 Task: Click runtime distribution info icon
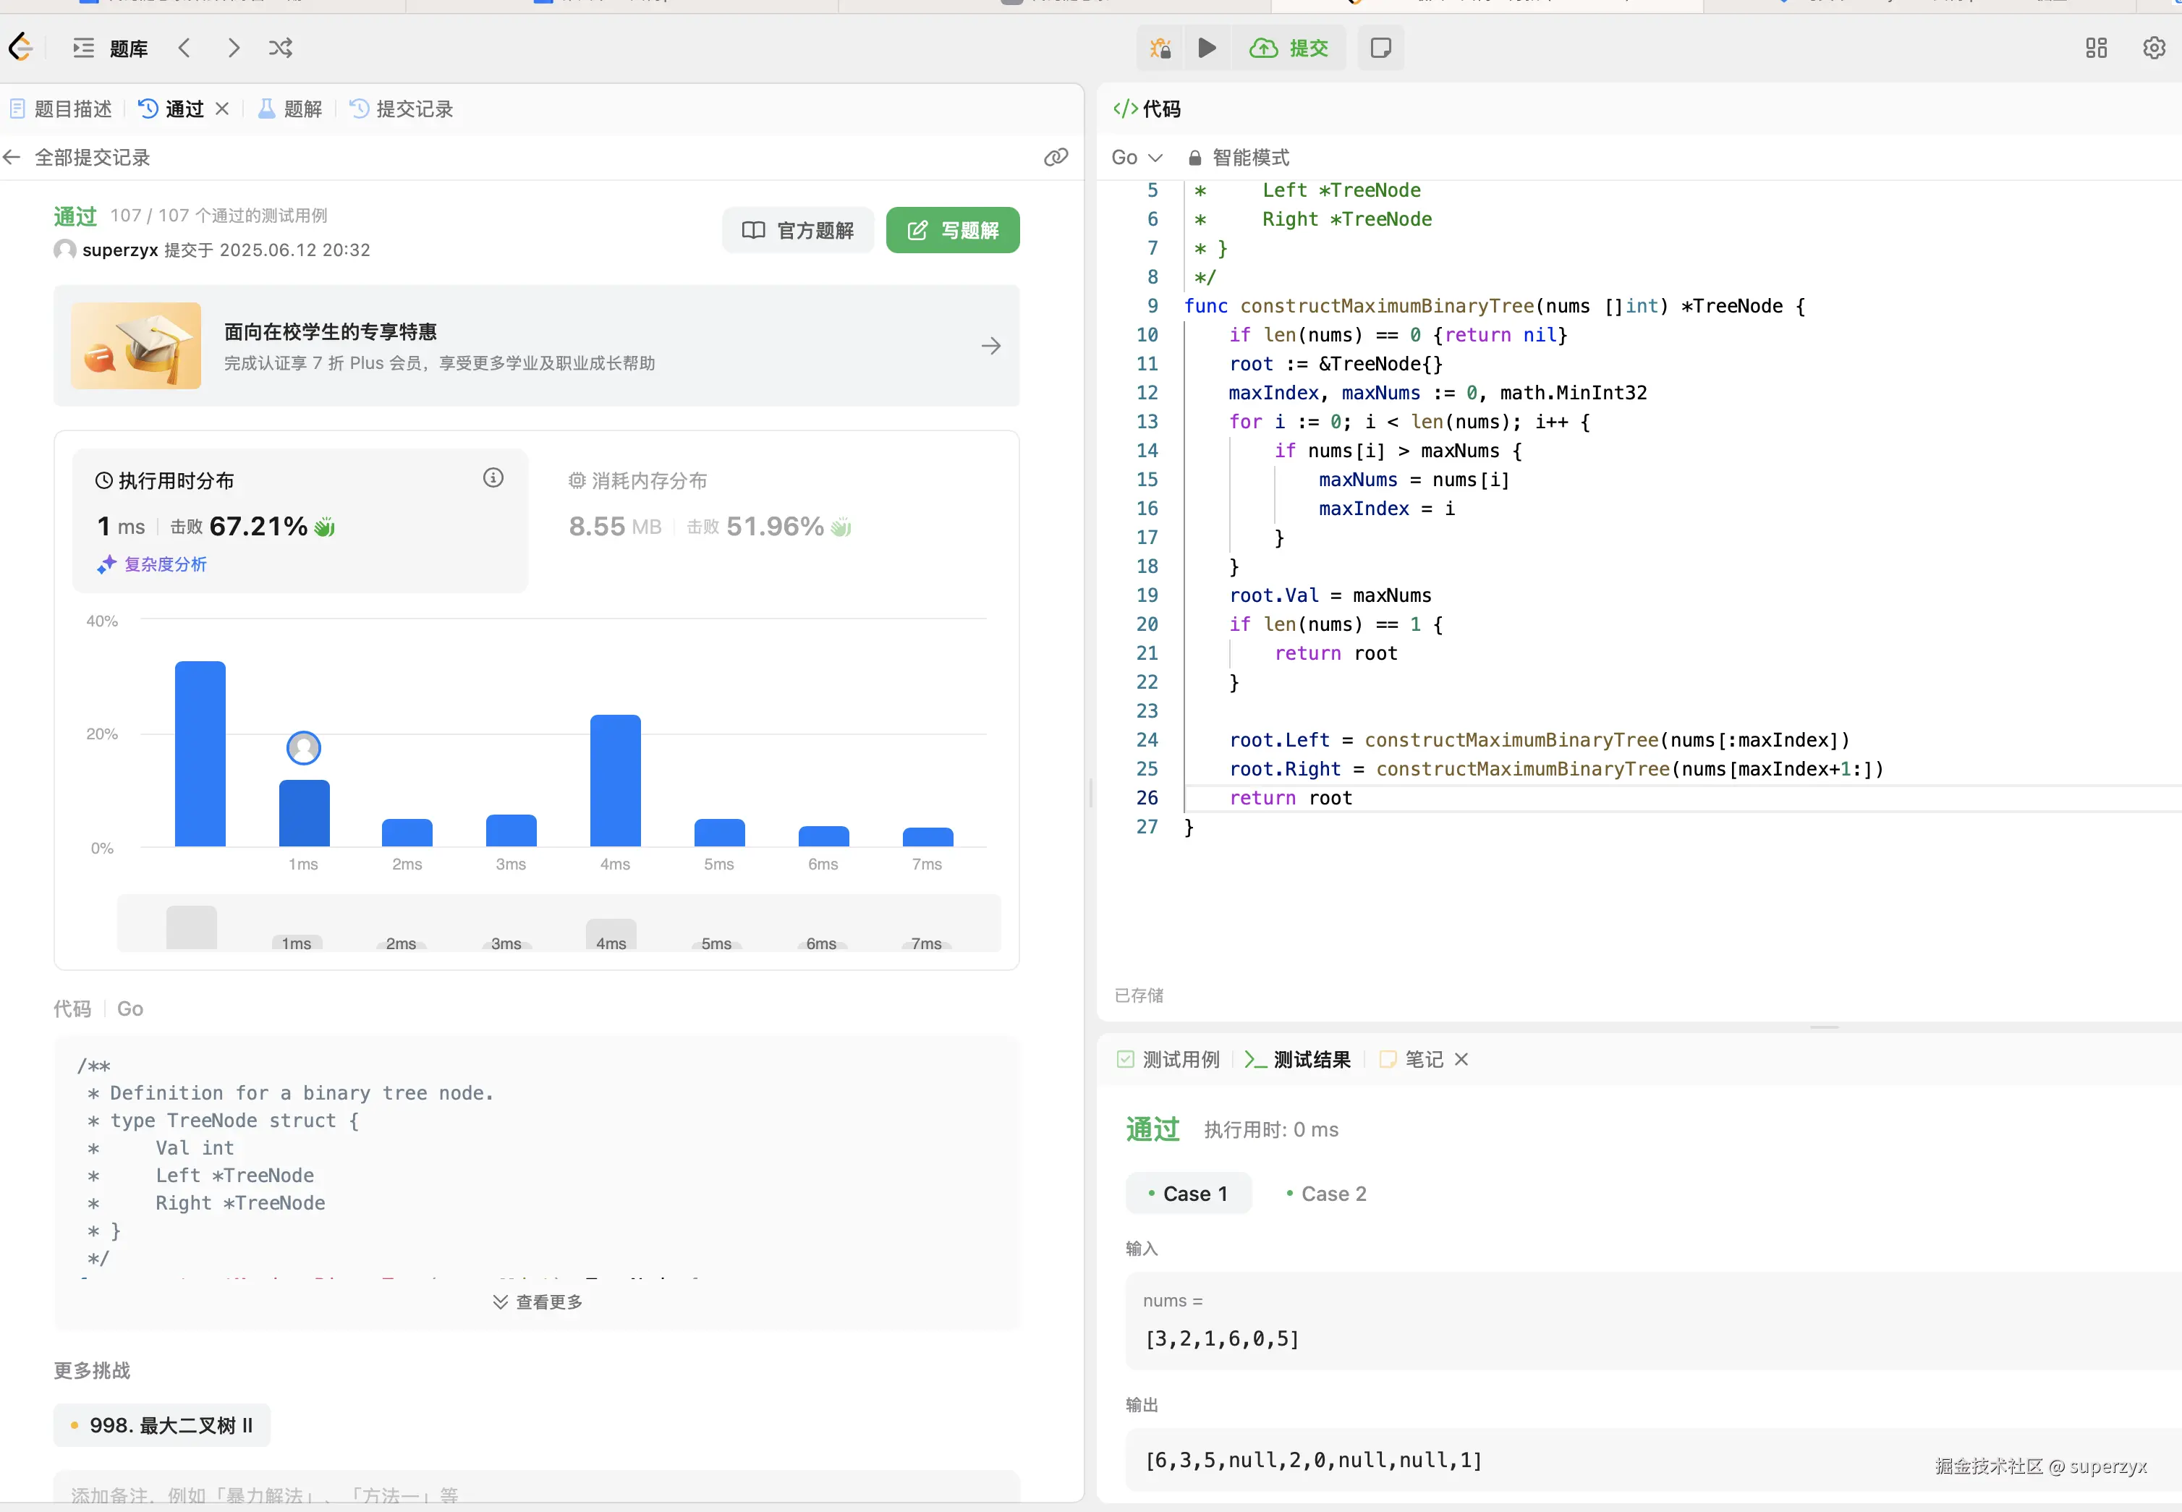tap(493, 478)
